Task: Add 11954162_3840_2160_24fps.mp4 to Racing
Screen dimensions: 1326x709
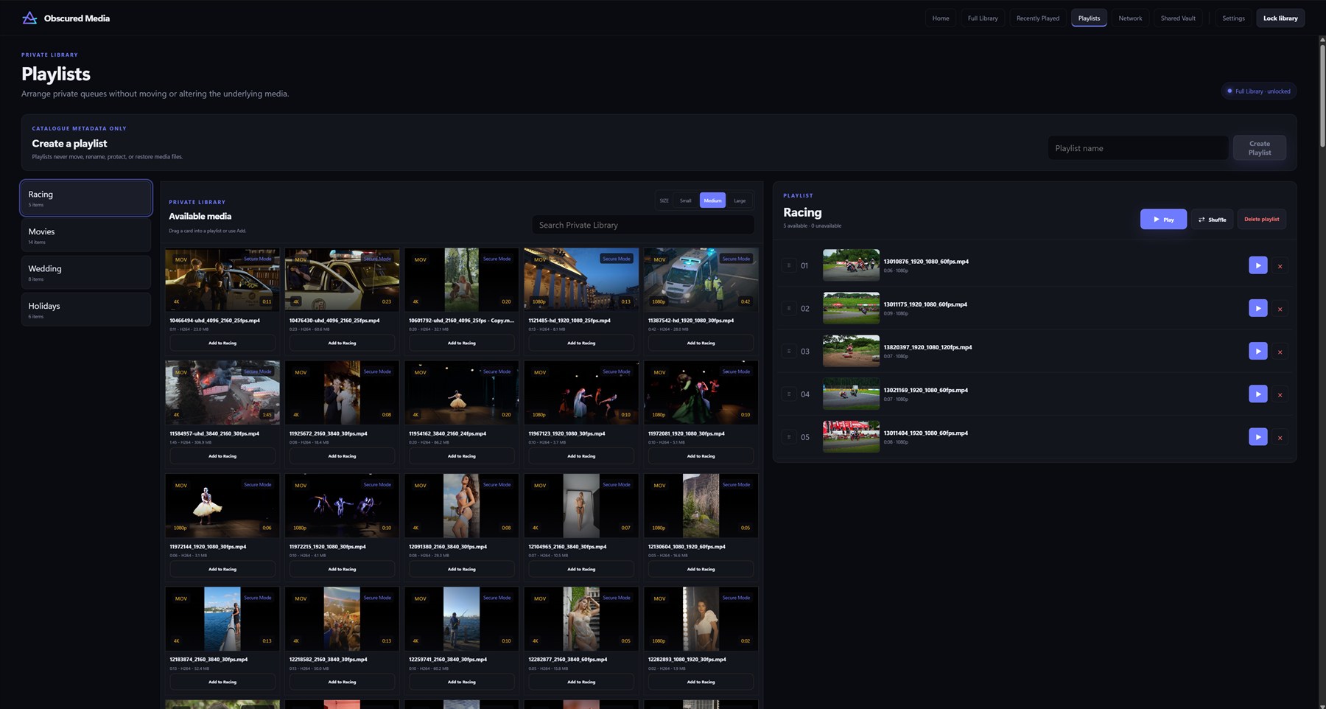Action: (x=462, y=456)
